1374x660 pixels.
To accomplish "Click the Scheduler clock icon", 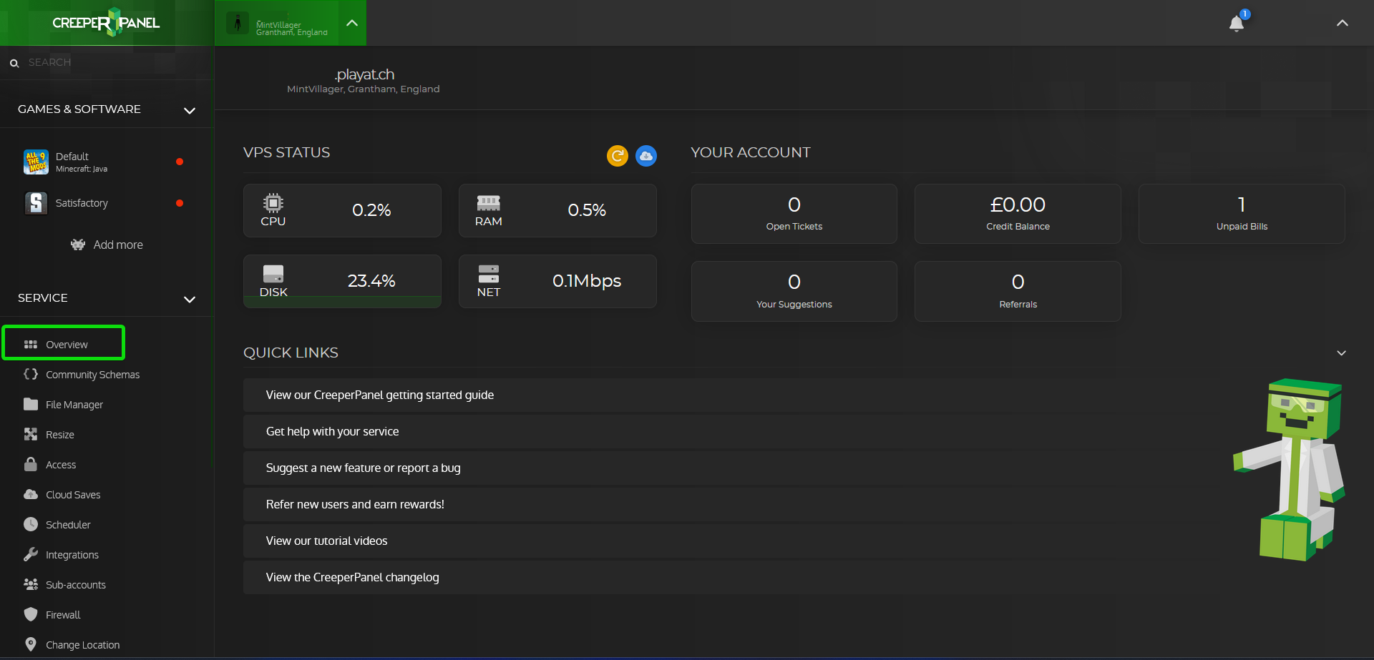I will pos(31,524).
